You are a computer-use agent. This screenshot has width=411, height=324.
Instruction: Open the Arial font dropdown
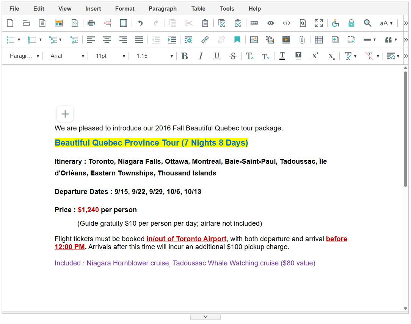coord(67,56)
